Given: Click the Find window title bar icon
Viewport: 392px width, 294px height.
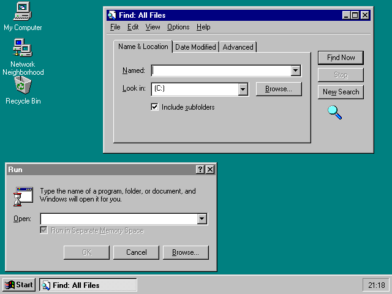Looking at the screenshot, I should pyautogui.click(x=111, y=15).
